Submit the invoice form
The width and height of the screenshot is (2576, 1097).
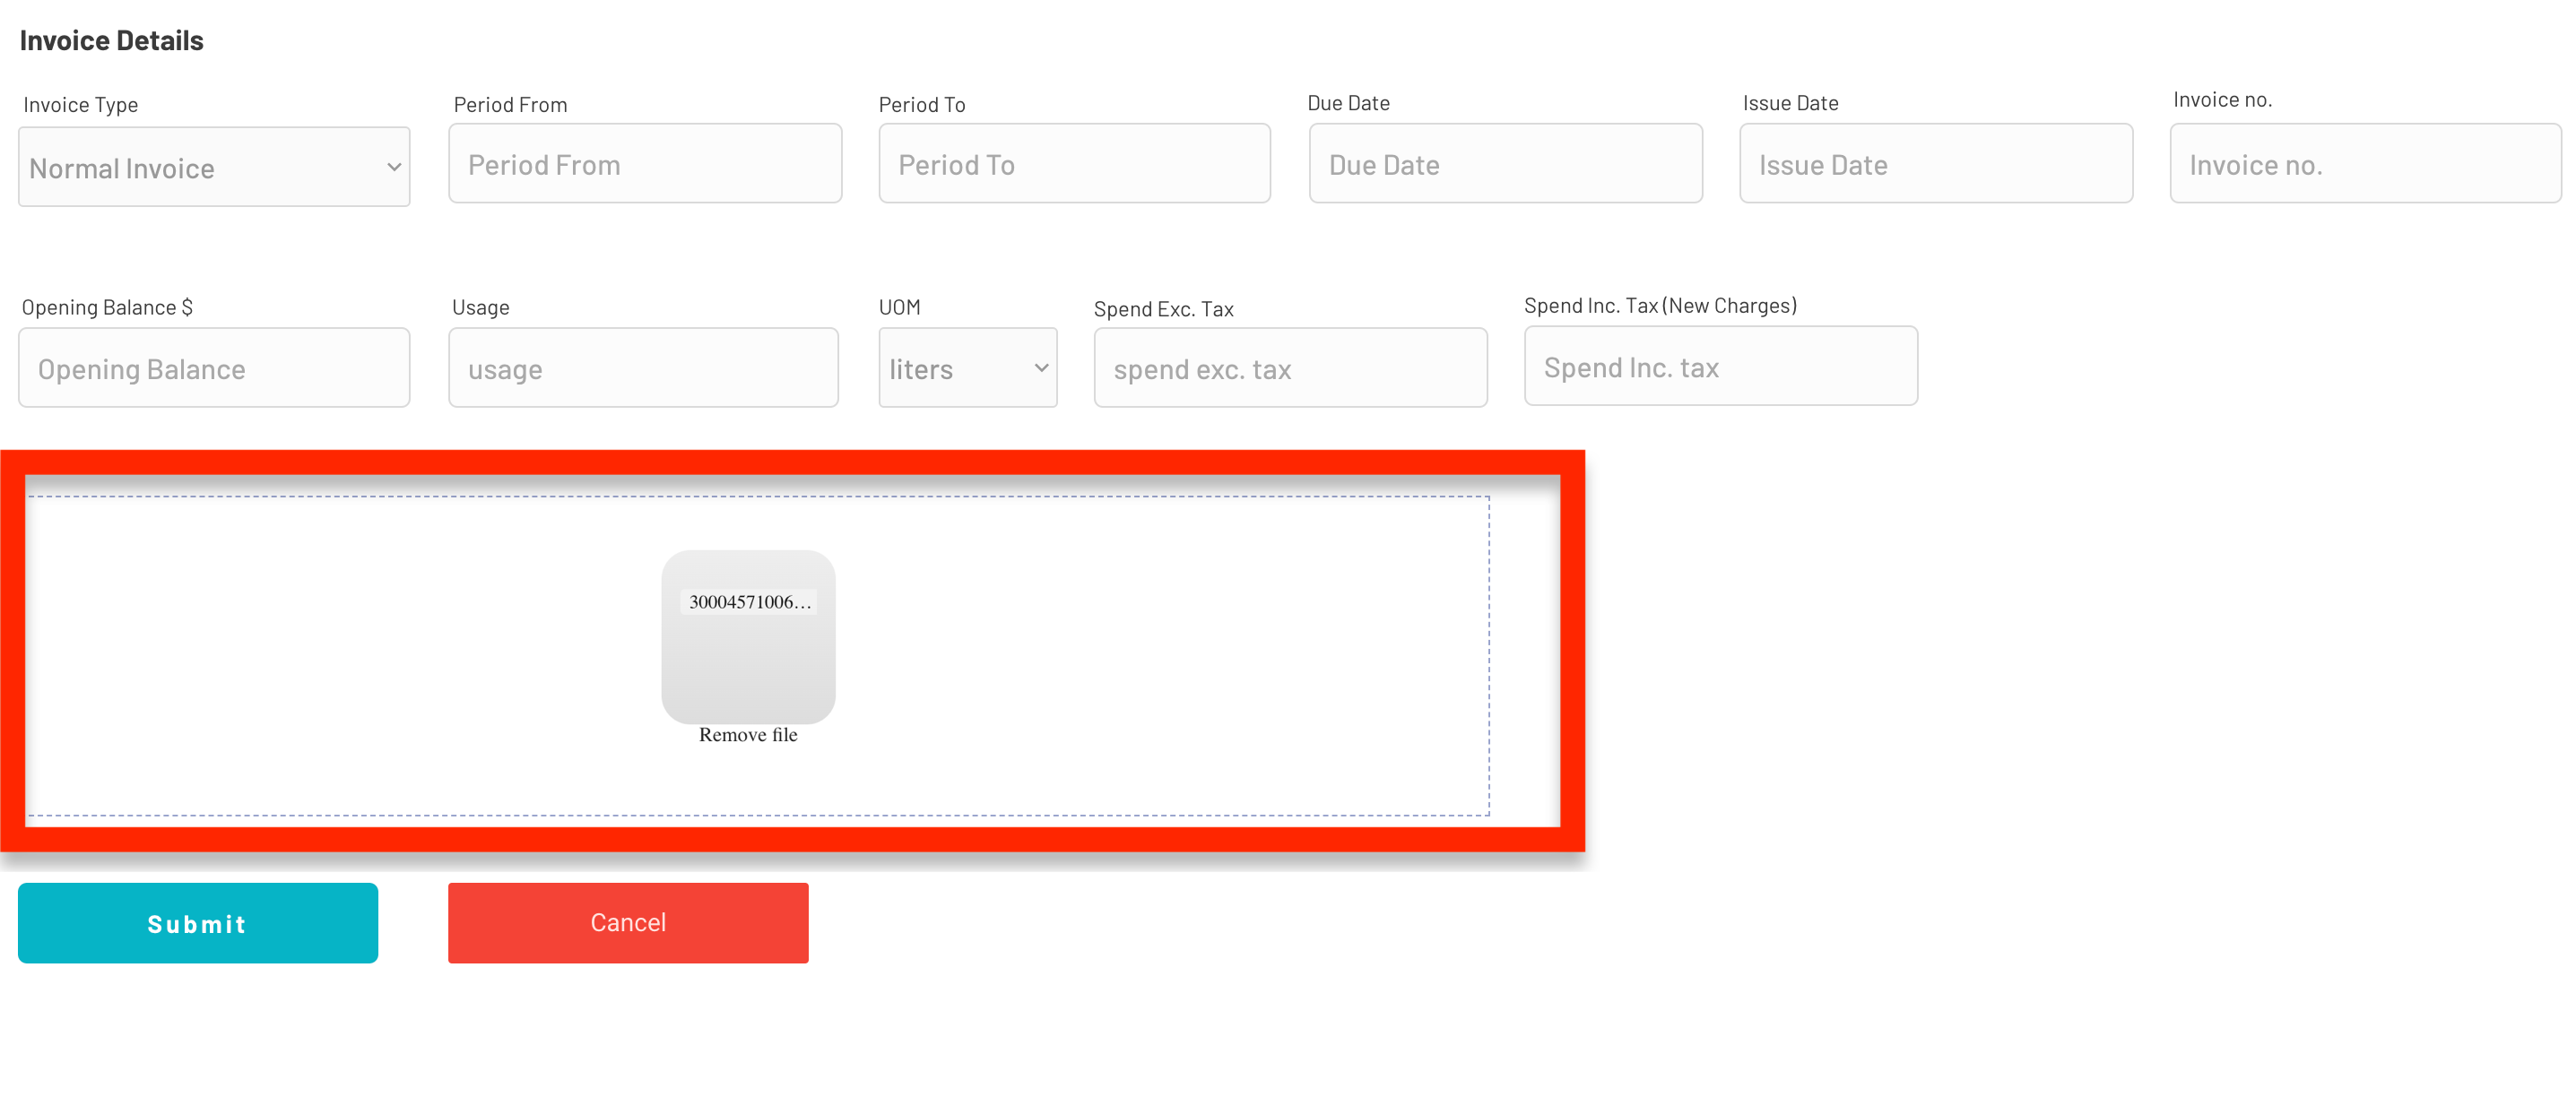pos(198,922)
